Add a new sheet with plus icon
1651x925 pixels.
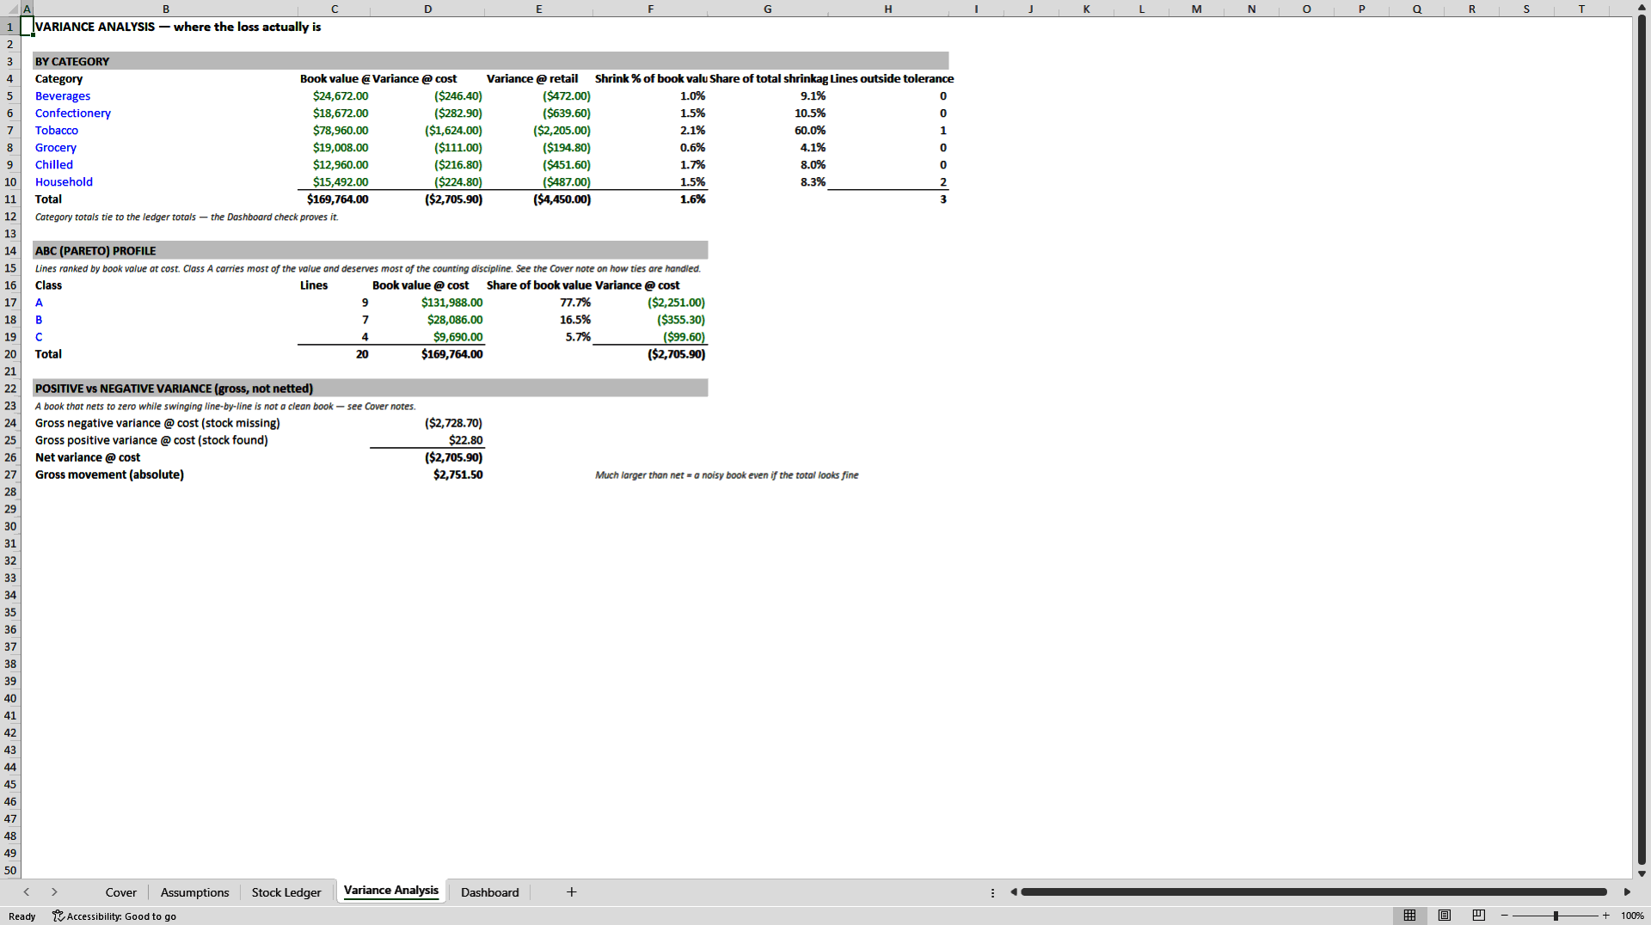[571, 892]
